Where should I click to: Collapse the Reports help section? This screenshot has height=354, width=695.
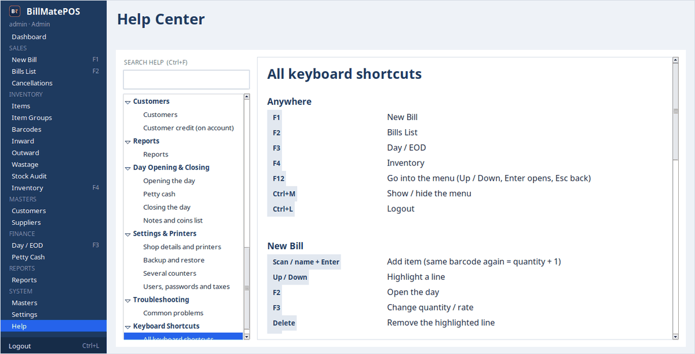coord(128,141)
